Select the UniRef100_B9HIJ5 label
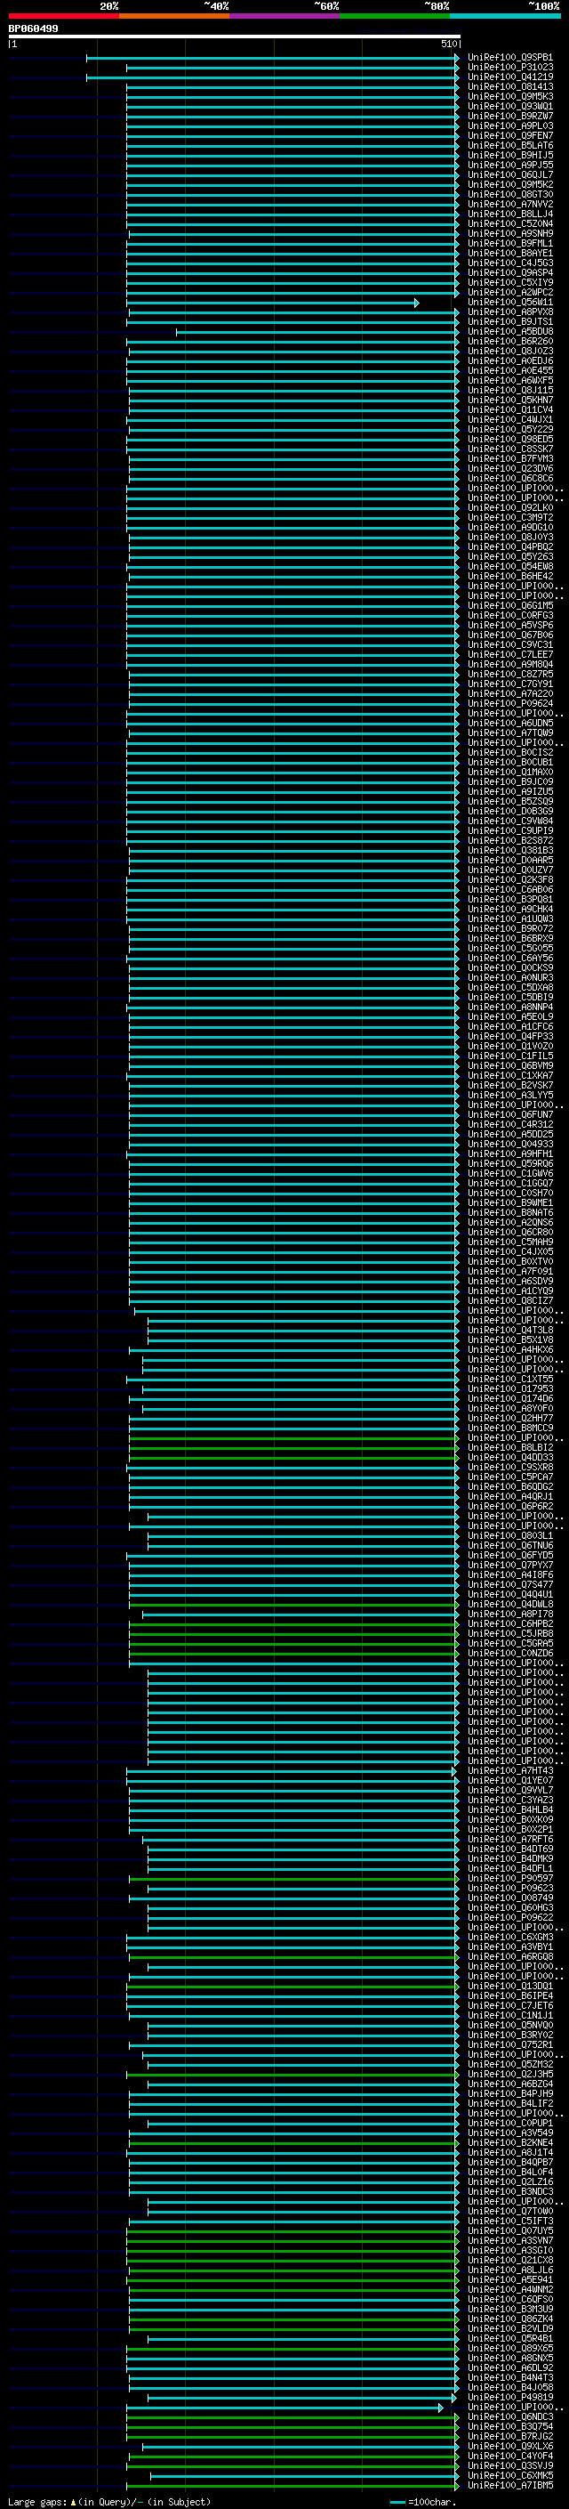The height and width of the screenshot is (2509, 569). coord(509,155)
